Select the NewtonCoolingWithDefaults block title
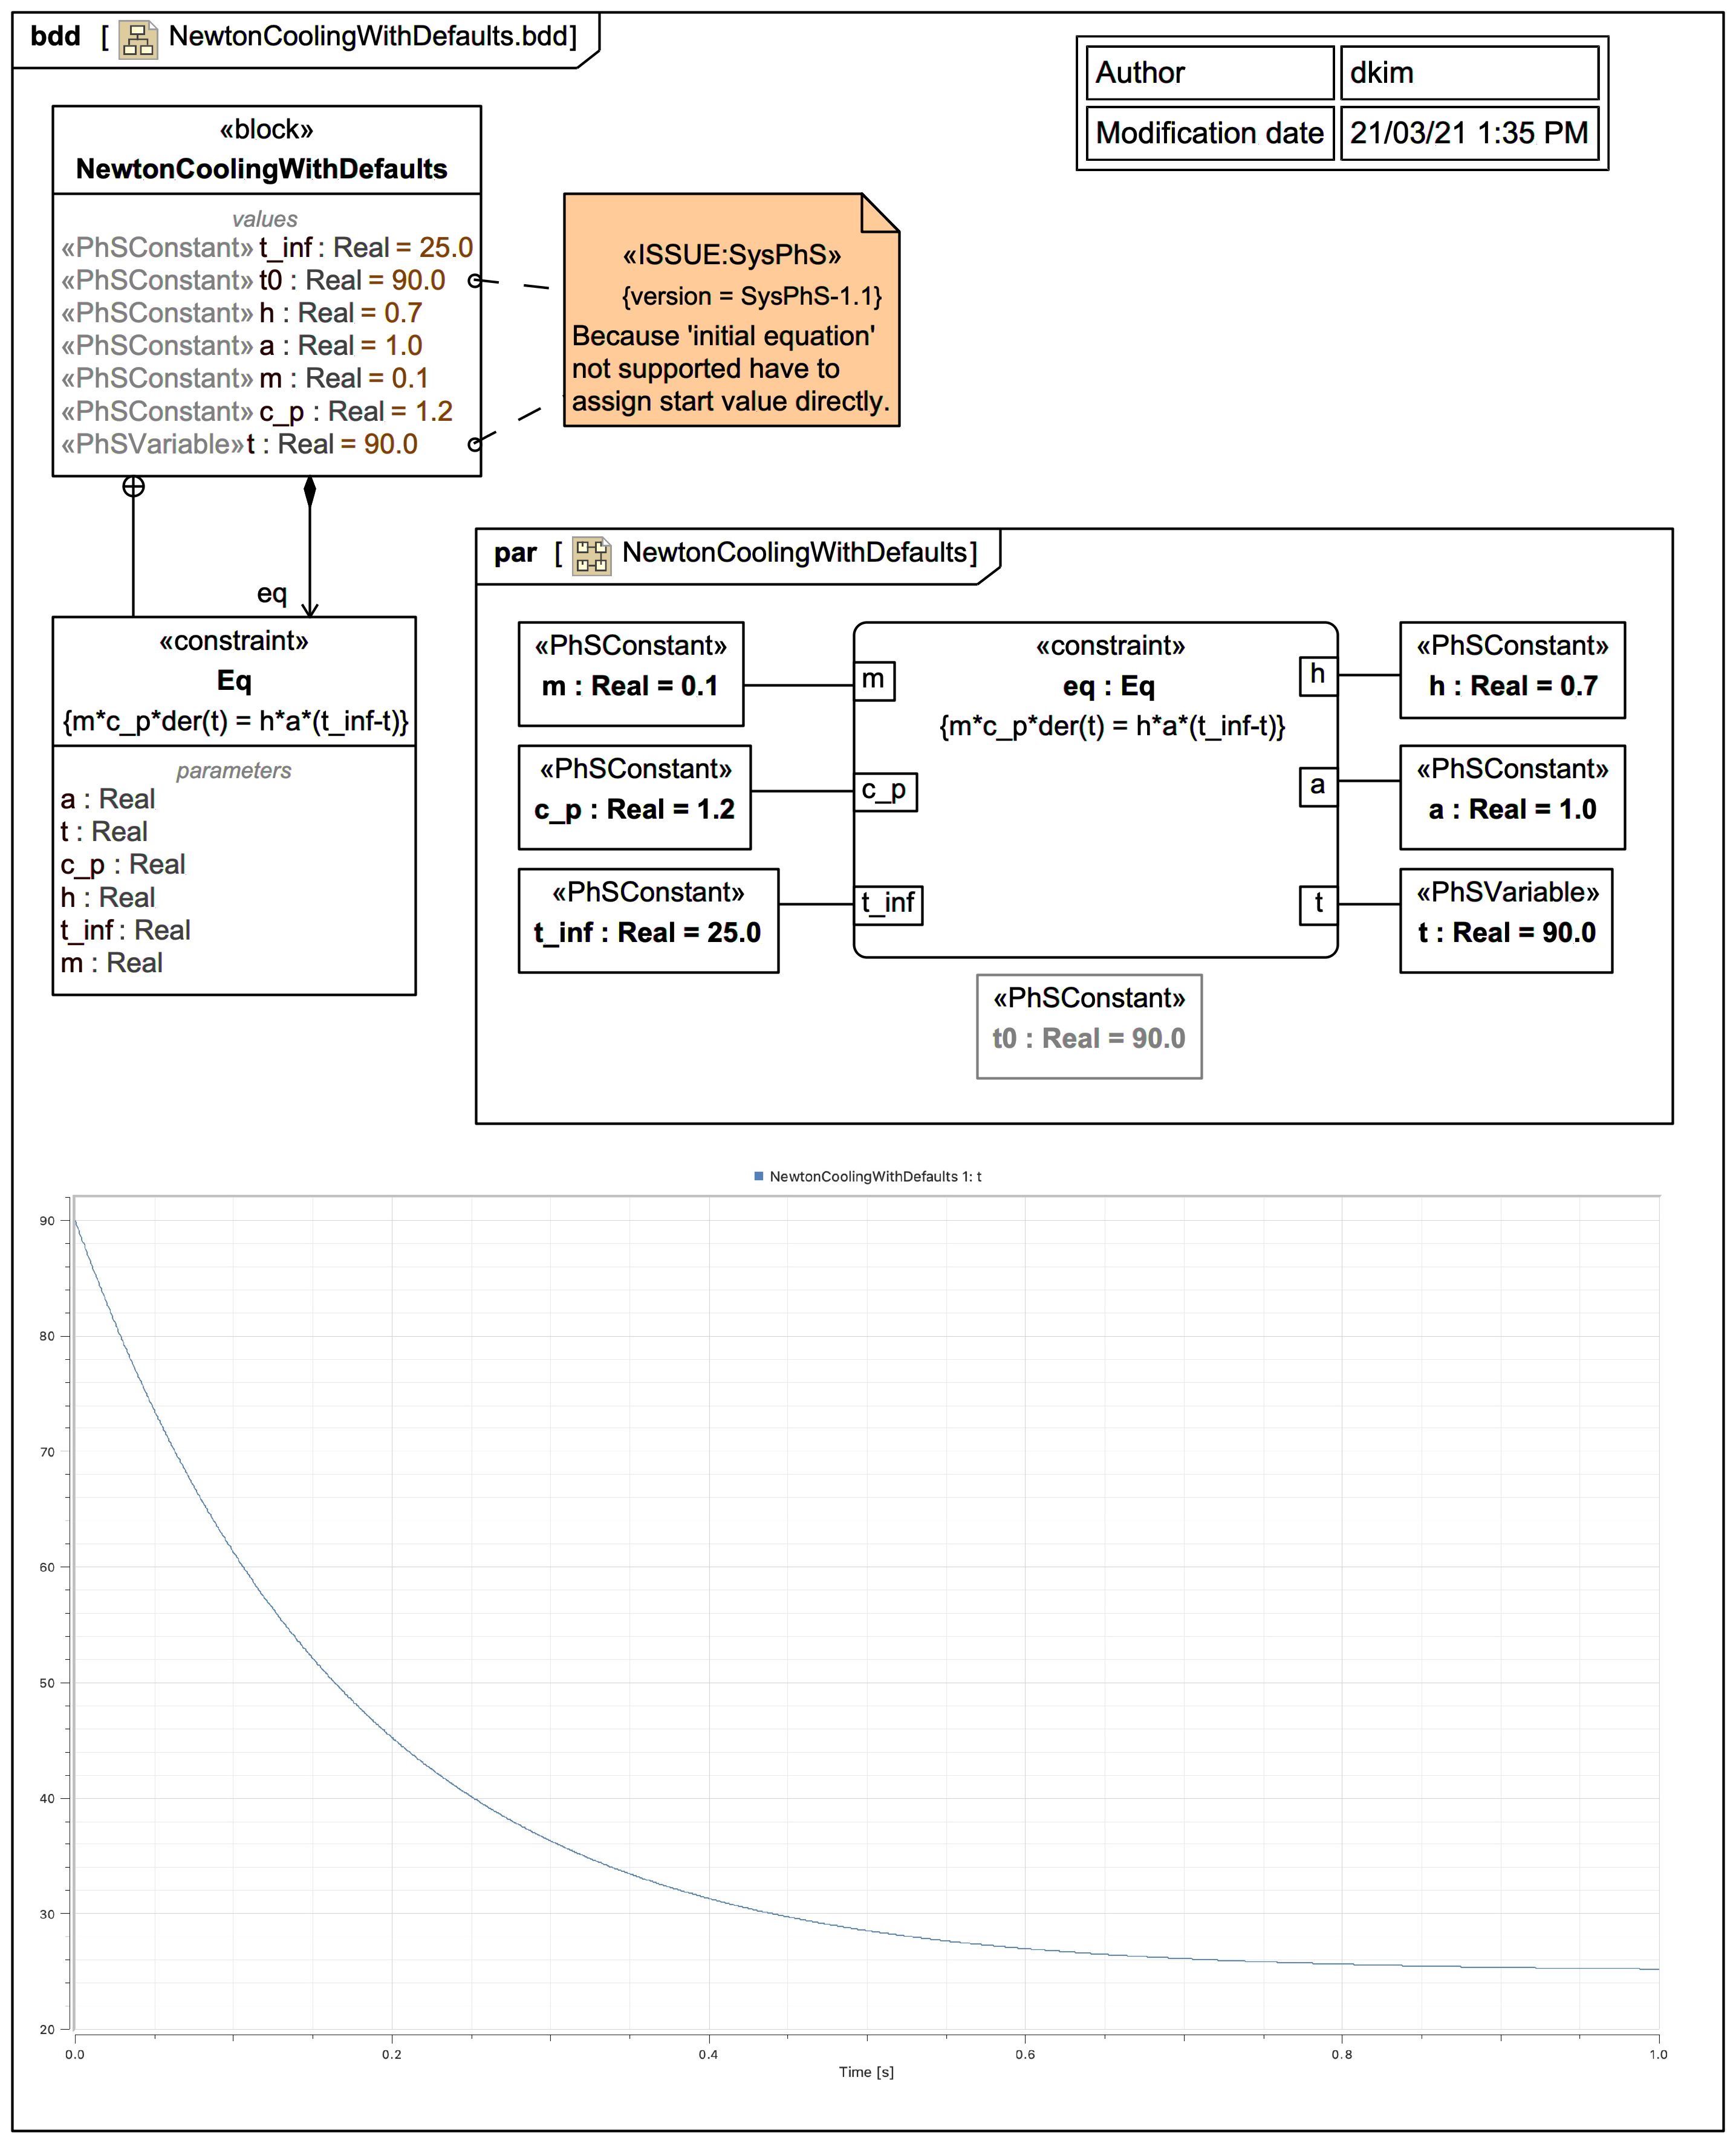This screenshot has height=2144, width=1736. (262, 169)
